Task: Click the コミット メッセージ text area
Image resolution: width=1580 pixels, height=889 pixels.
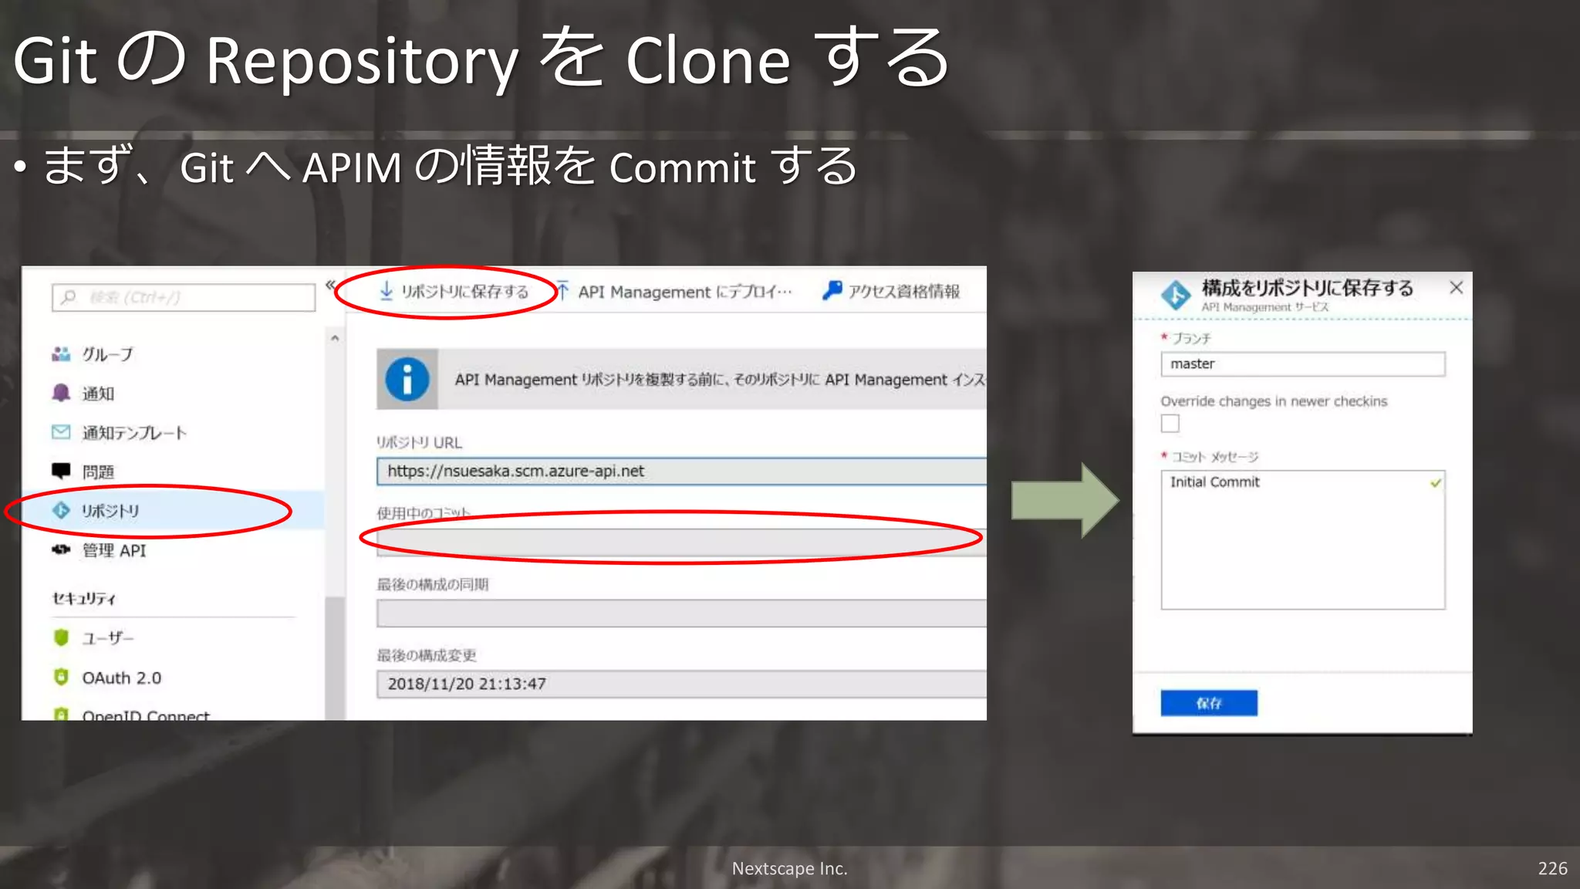Action: coord(1303,540)
